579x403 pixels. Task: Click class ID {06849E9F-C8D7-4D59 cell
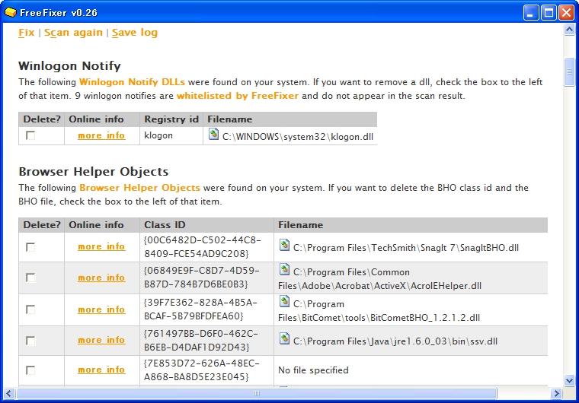(x=206, y=278)
